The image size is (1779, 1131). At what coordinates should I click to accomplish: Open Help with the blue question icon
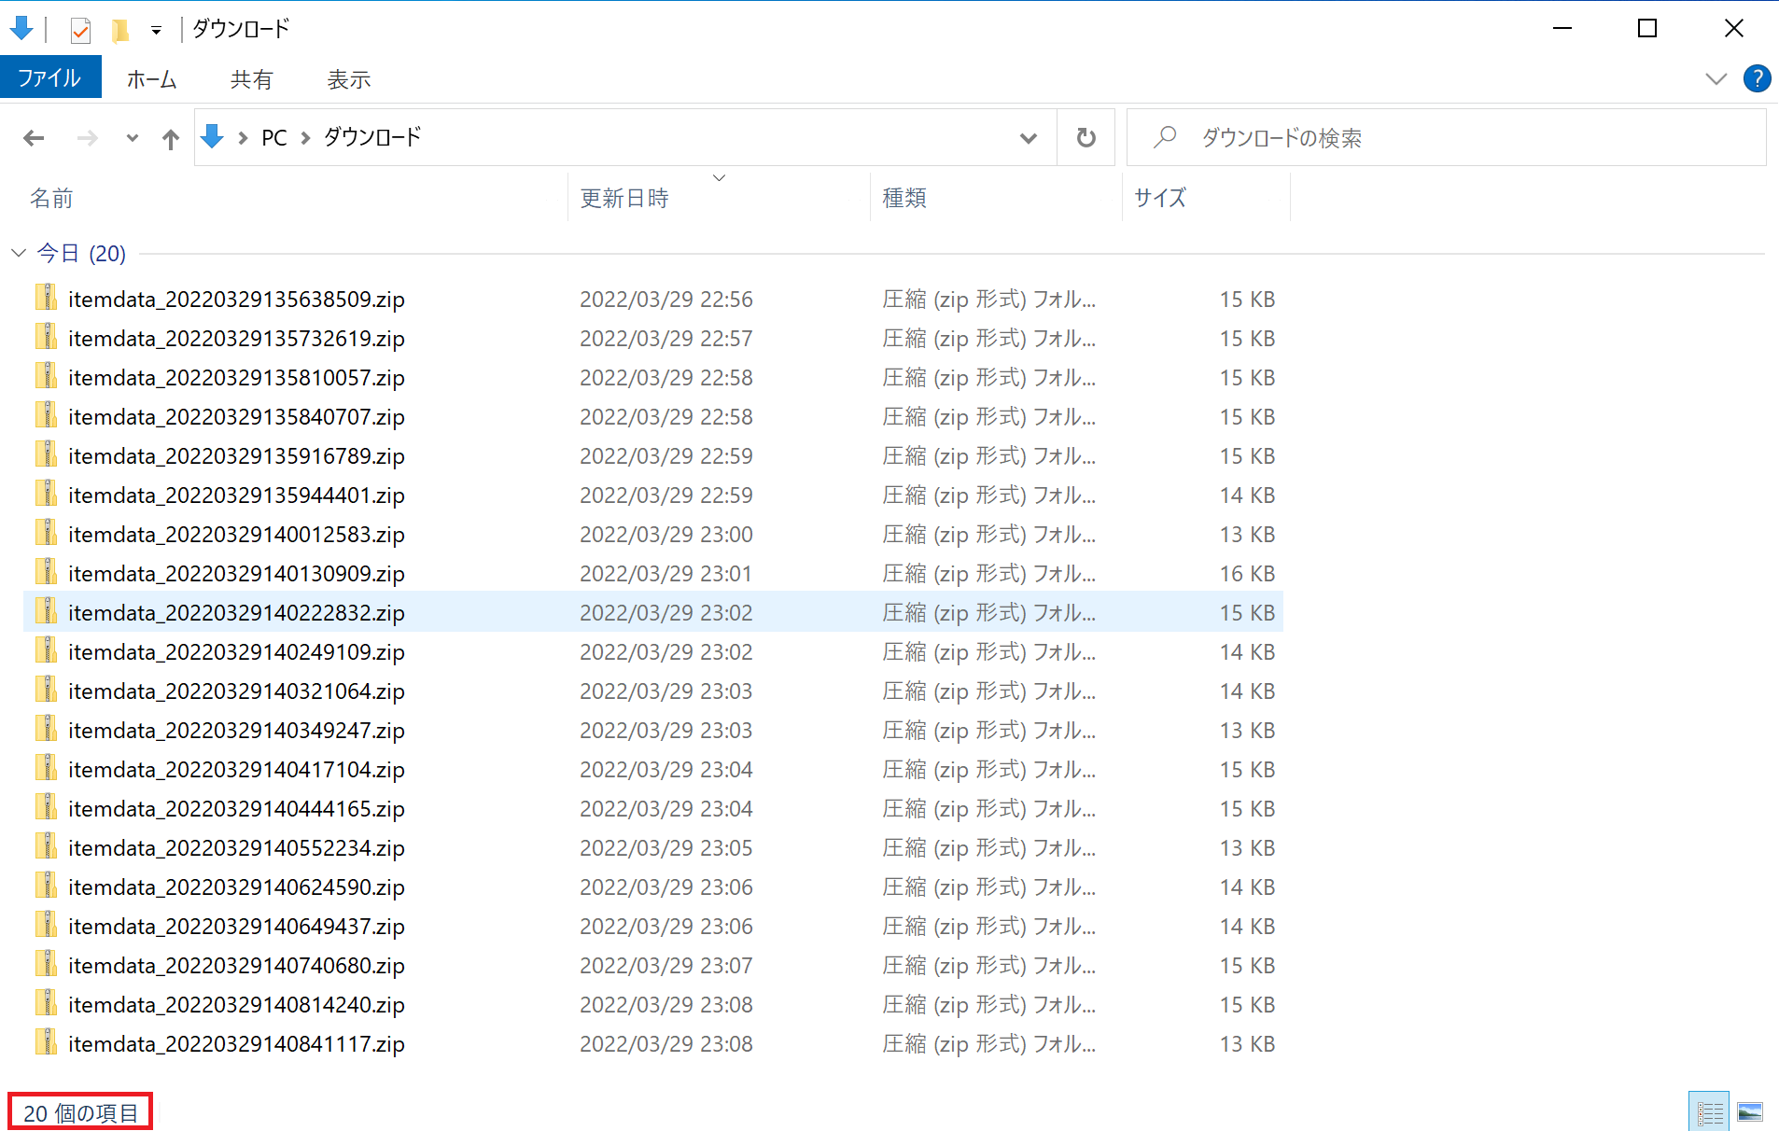point(1757,78)
